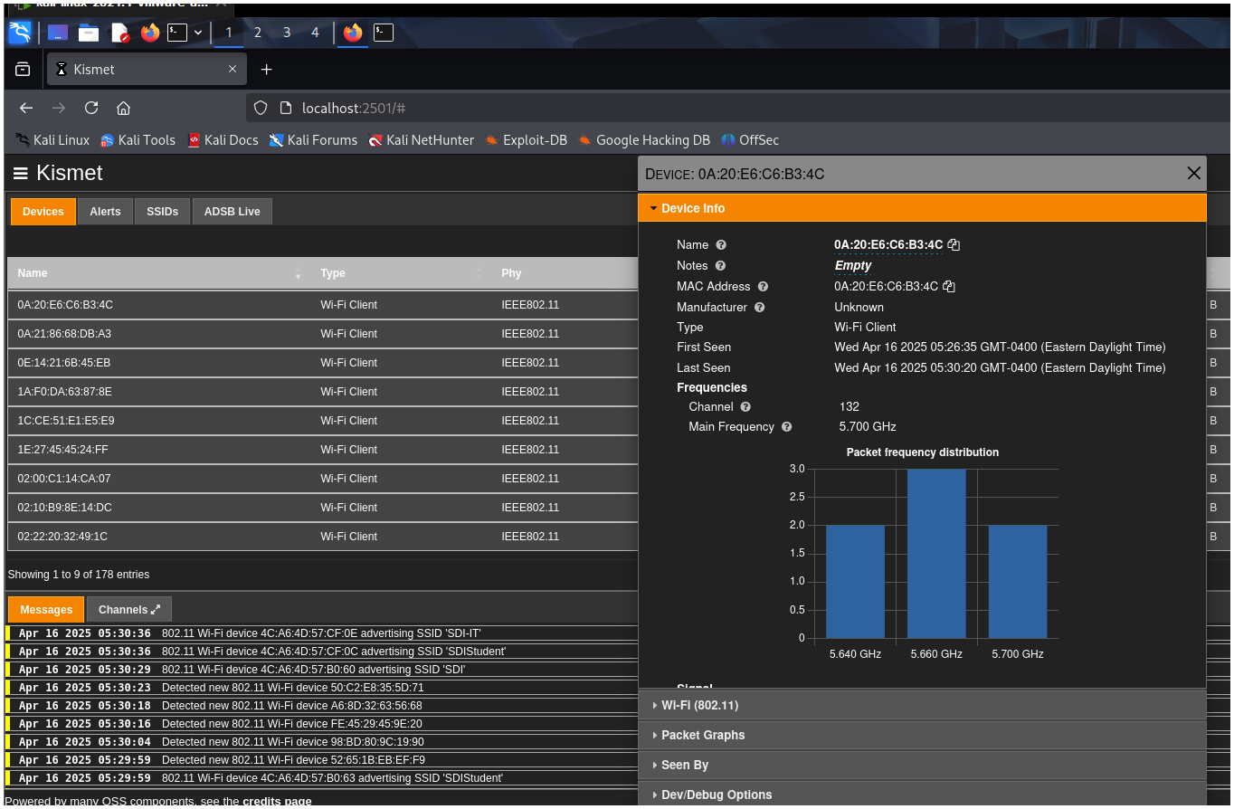Open the Firefox tab overview icon
The width and height of the screenshot is (1234, 809).
(23, 70)
